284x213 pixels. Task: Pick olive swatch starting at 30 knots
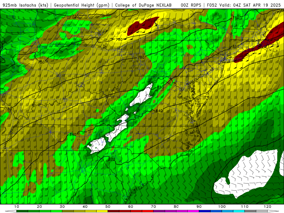(68, 211)
